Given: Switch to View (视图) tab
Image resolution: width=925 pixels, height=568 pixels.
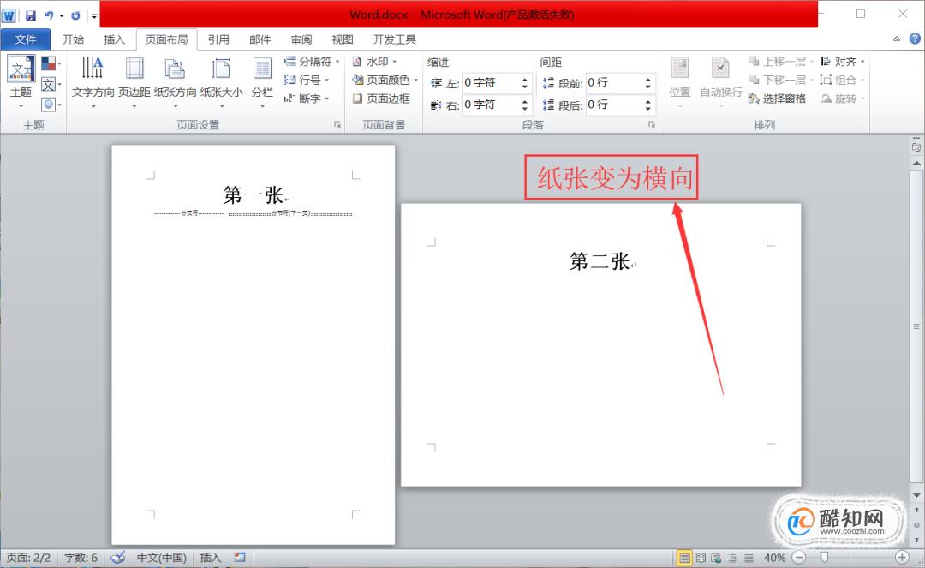Looking at the screenshot, I should (x=342, y=39).
